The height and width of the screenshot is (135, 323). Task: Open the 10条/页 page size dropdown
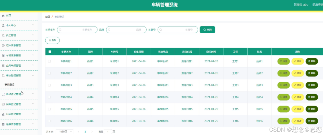pos(65,132)
